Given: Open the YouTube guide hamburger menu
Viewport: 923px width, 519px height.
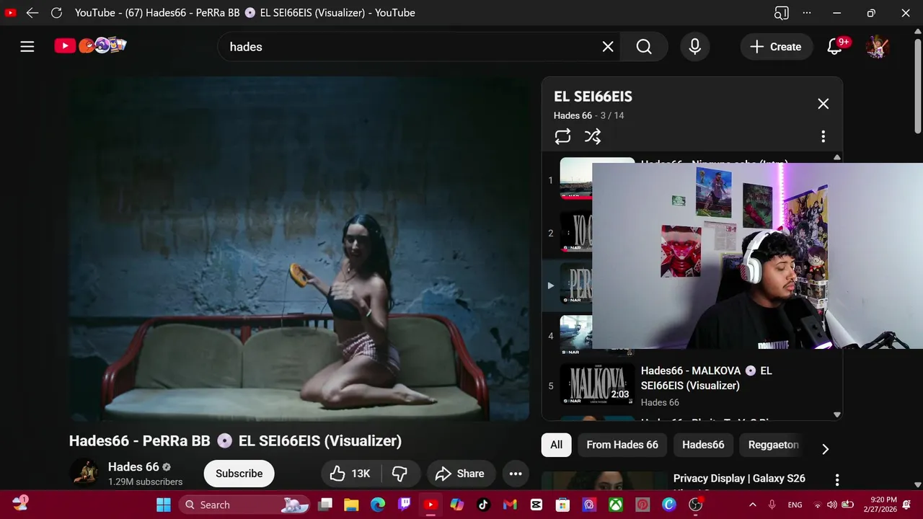Looking at the screenshot, I should pyautogui.click(x=27, y=47).
